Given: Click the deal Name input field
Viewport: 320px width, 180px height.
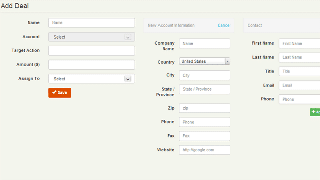Looking at the screenshot, I should click(91, 23).
